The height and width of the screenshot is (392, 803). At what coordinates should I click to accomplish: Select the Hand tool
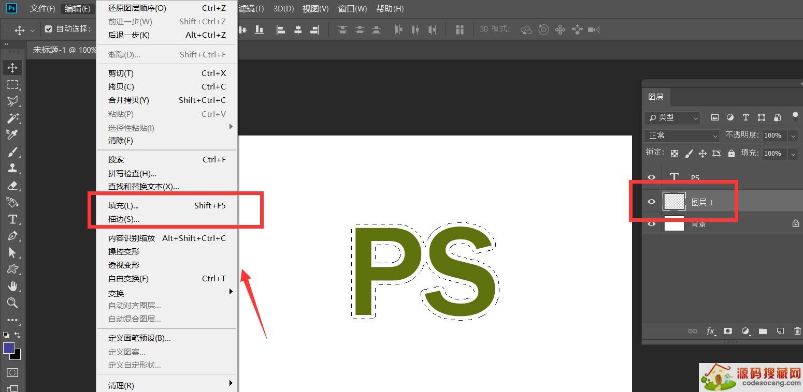(12, 286)
